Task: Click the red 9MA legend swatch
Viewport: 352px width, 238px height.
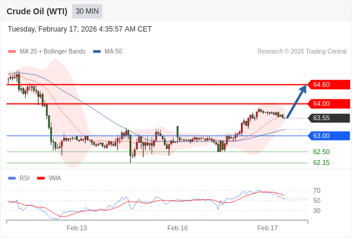Action: [x=41, y=178]
